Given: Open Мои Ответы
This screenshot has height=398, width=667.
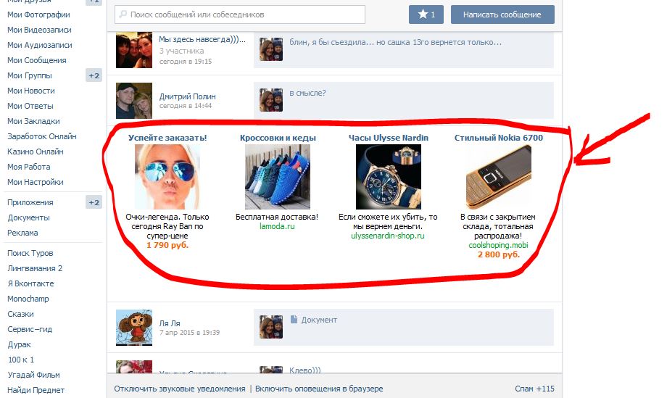Looking at the screenshot, I should pyautogui.click(x=30, y=107).
